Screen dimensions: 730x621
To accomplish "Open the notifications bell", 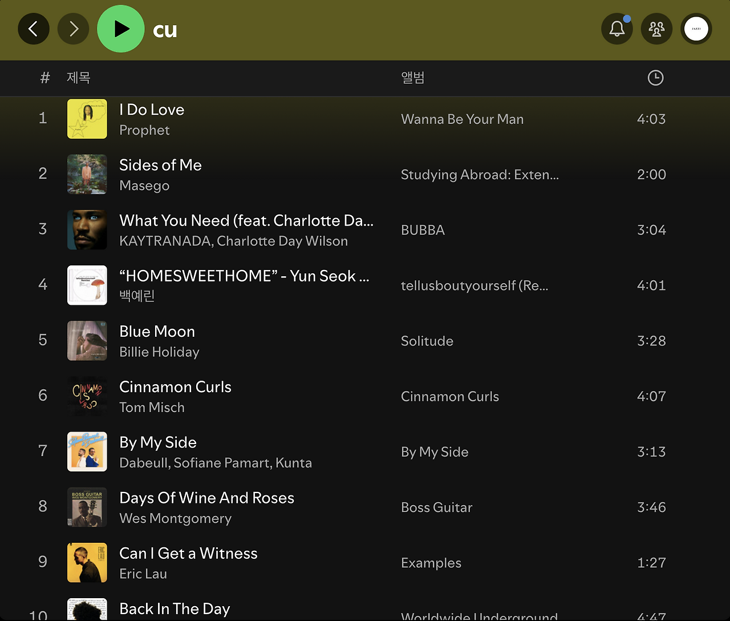I will [x=617, y=29].
